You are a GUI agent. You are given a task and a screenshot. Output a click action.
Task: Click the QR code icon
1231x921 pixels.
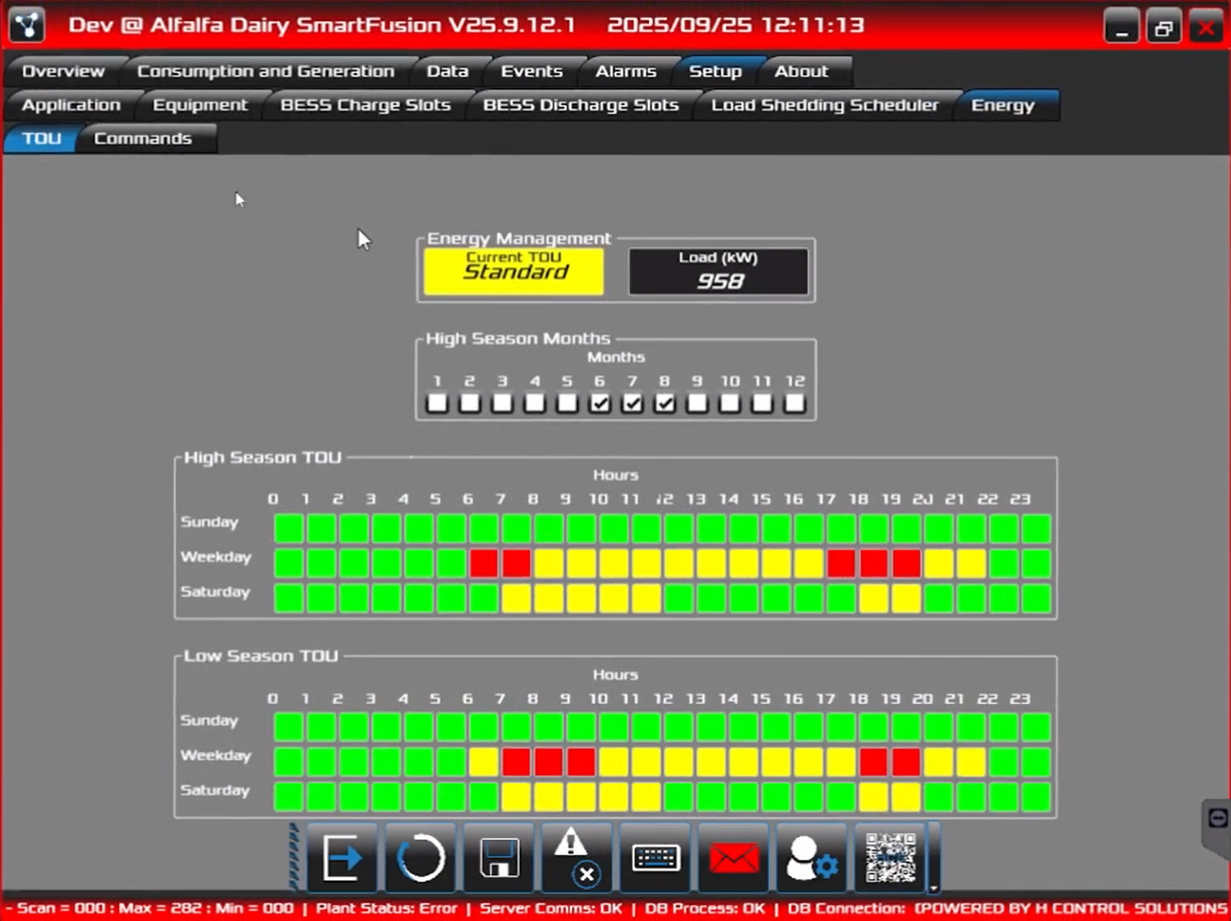pos(890,858)
